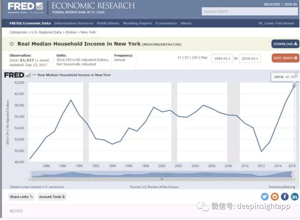Open Information Services menu
The width and height of the screenshot is (300, 220).
74,23
